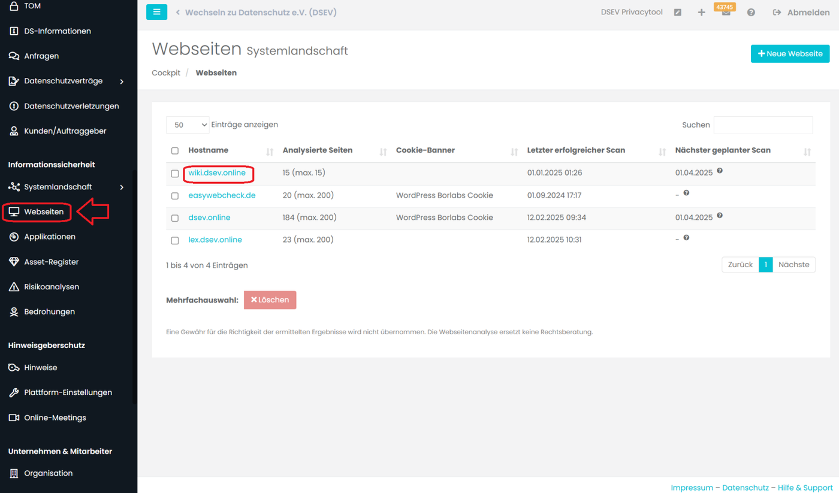The height and width of the screenshot is (493, 839).
Task: Open the dsev.online hostname link
Action: click(x=209, y=217)
